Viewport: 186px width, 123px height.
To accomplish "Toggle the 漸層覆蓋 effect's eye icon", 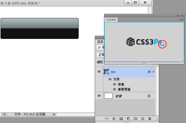I will click(115, 89).
